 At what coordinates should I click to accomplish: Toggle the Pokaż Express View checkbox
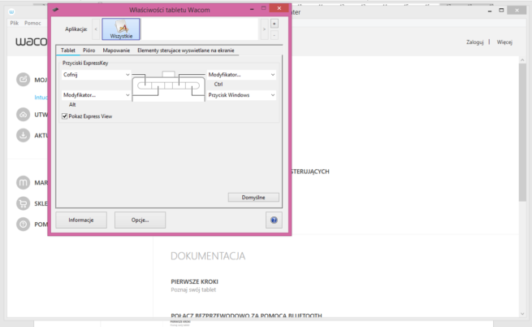(x=65, y=116)
